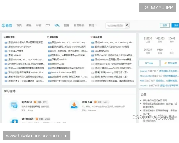Click the 967237 会员 statistic
This screenshot has height=143, width=179.
pos(148,51)
